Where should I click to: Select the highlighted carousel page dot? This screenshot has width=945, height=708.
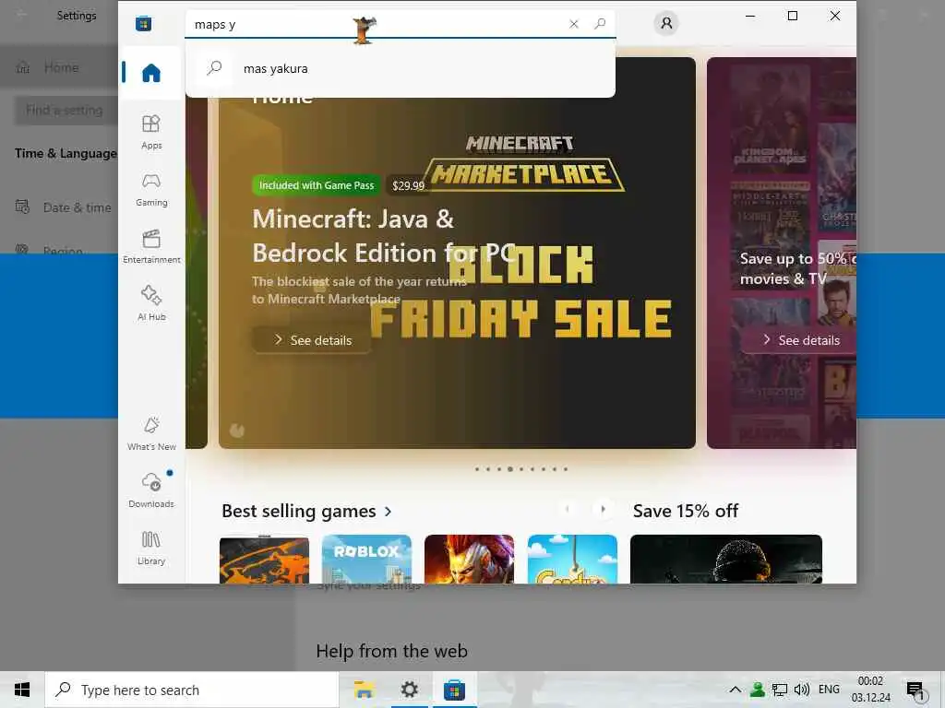pos(509,469)
